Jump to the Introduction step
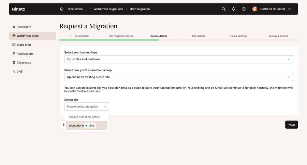The image size is (307, 165). (x=81, y=36)
